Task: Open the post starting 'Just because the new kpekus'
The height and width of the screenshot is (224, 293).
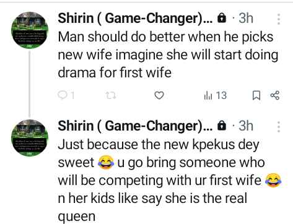Action: (170, 180)
